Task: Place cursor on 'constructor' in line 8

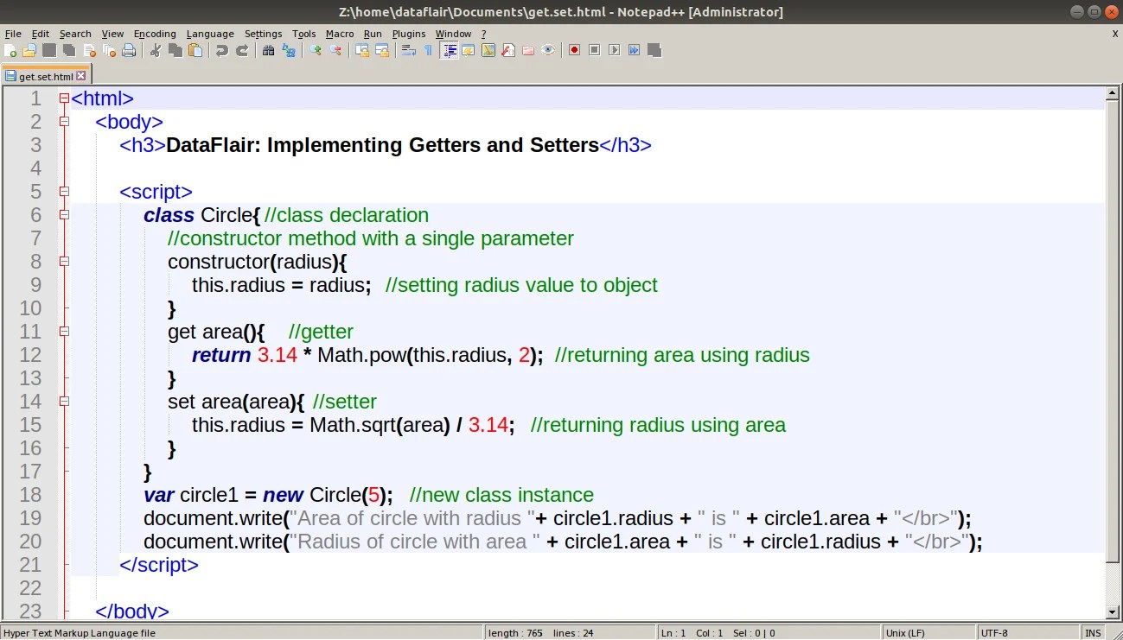Action: (x=219, y=262)
